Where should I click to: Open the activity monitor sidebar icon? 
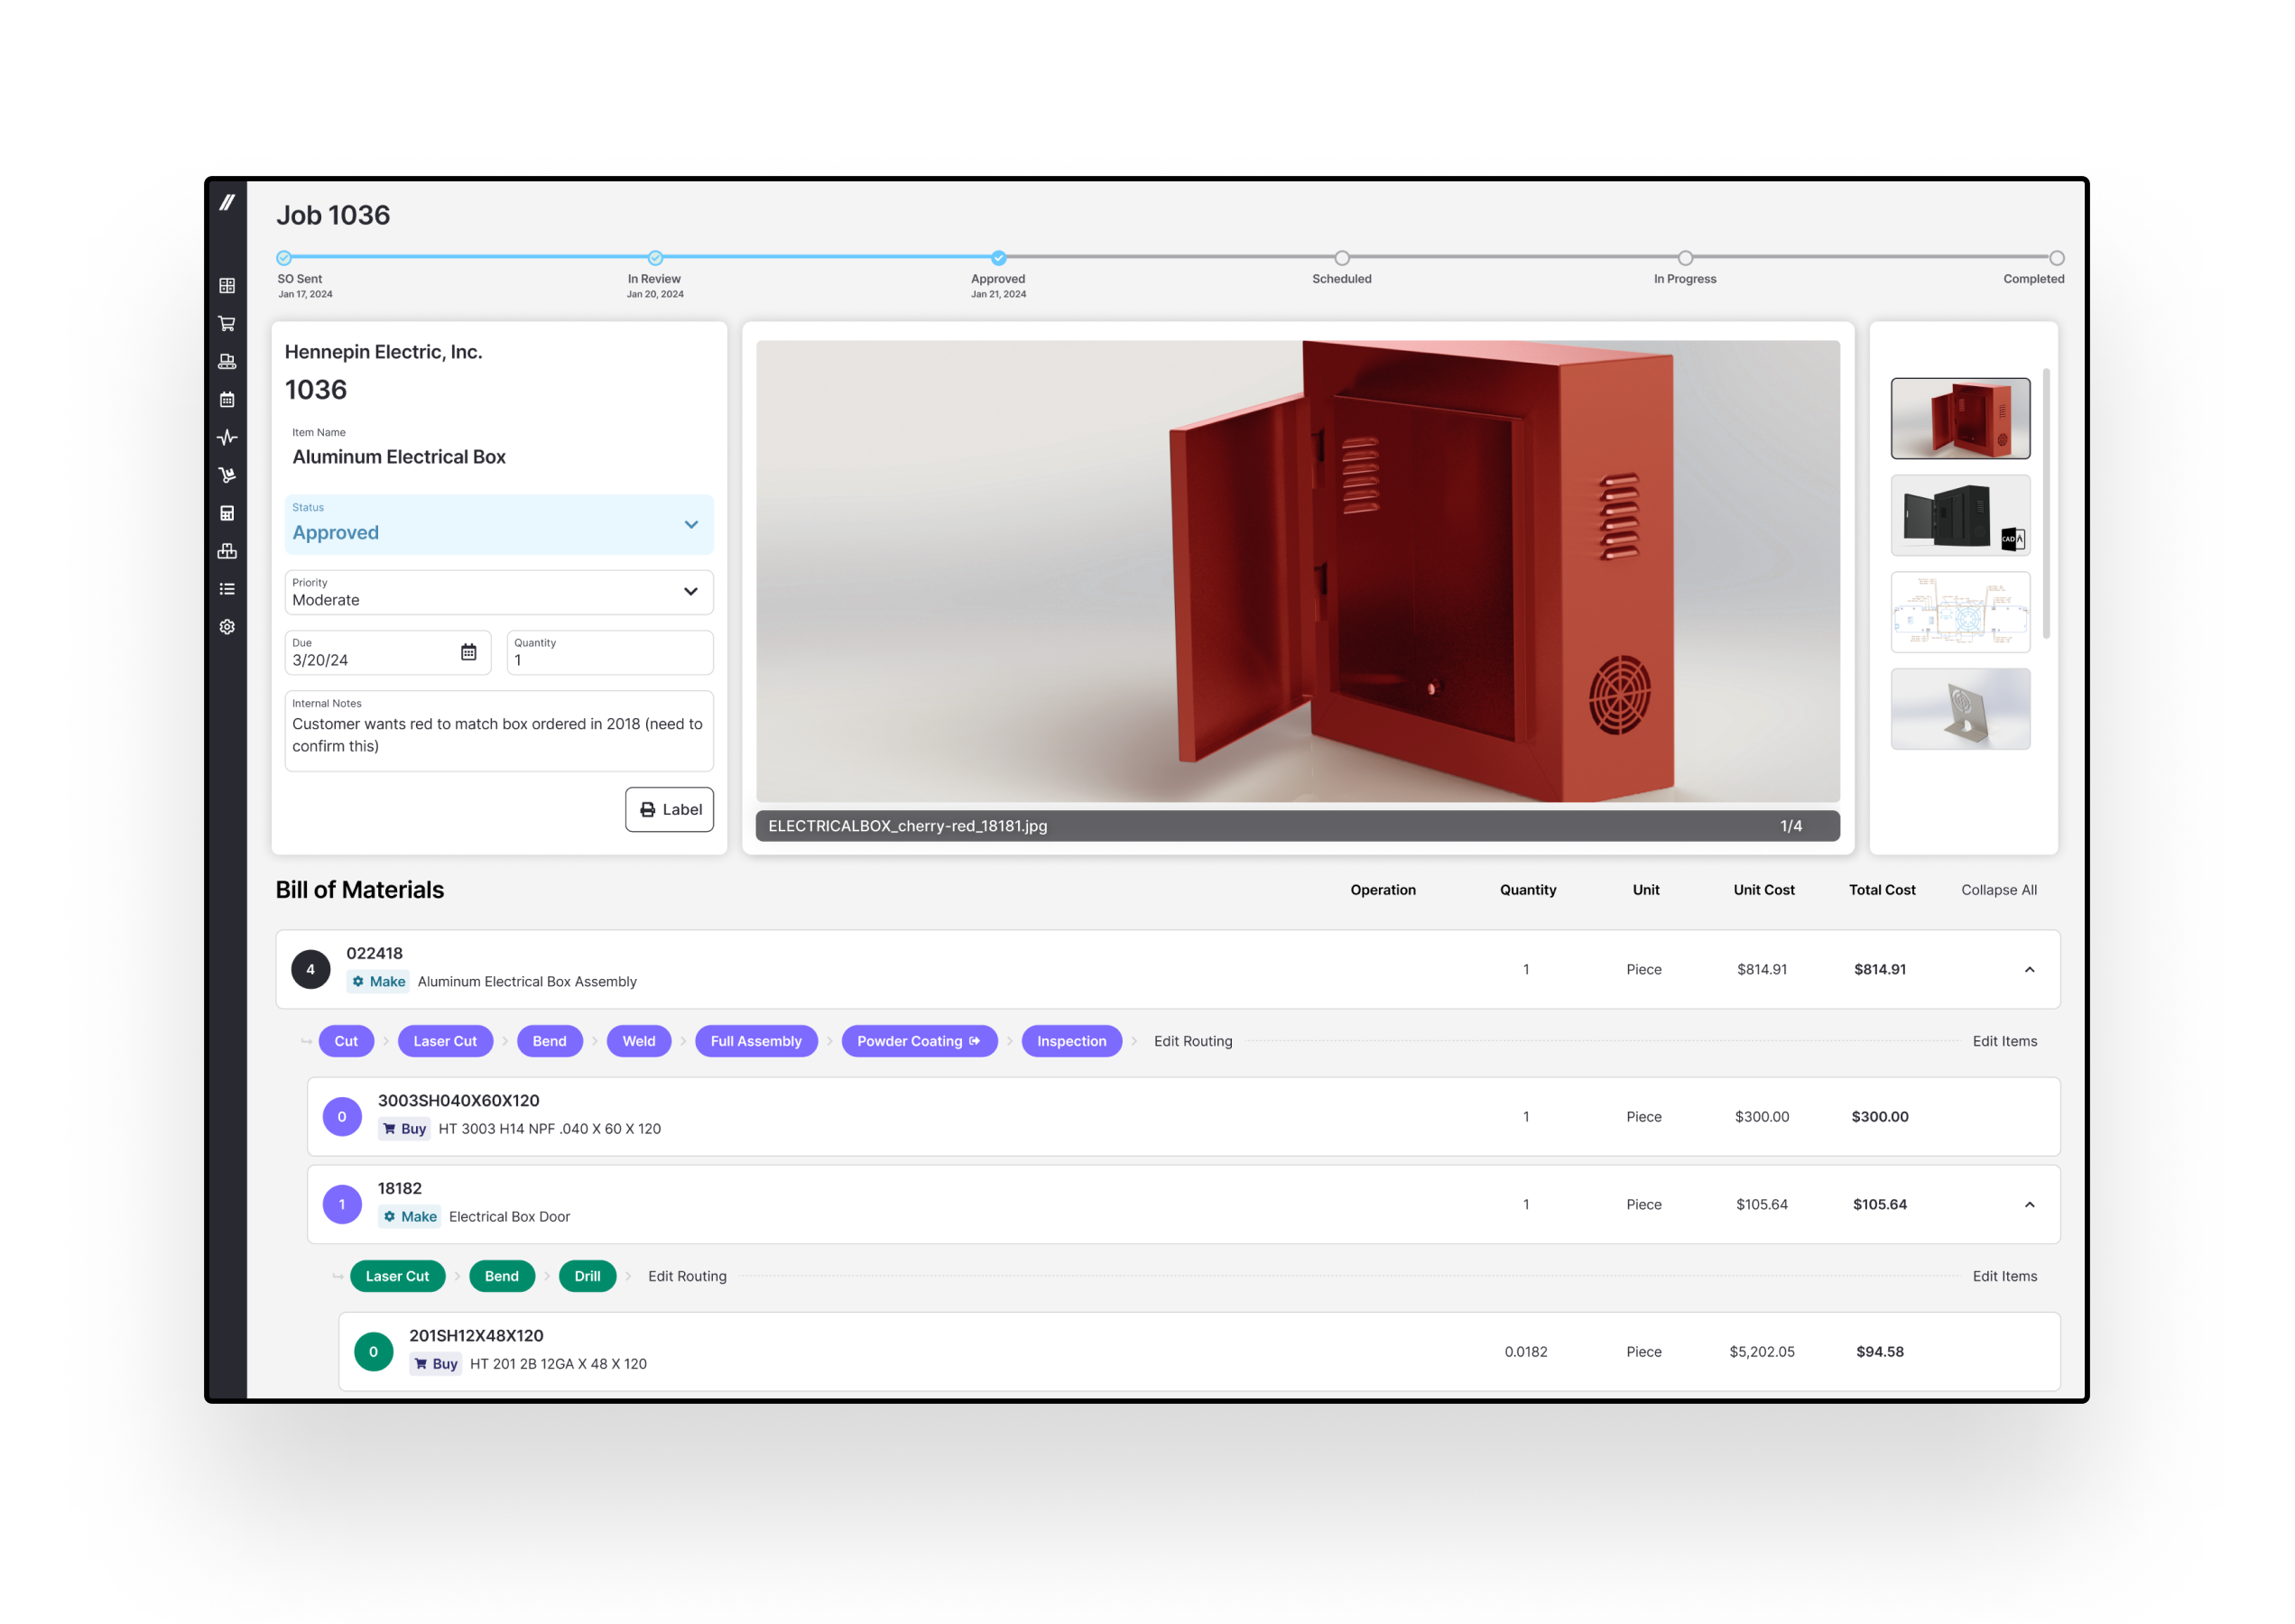[x=228, y=437]
